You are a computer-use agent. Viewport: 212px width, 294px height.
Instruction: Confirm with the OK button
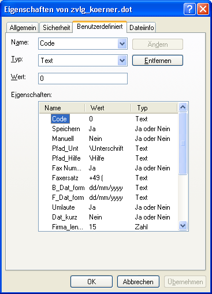(91, 282)
